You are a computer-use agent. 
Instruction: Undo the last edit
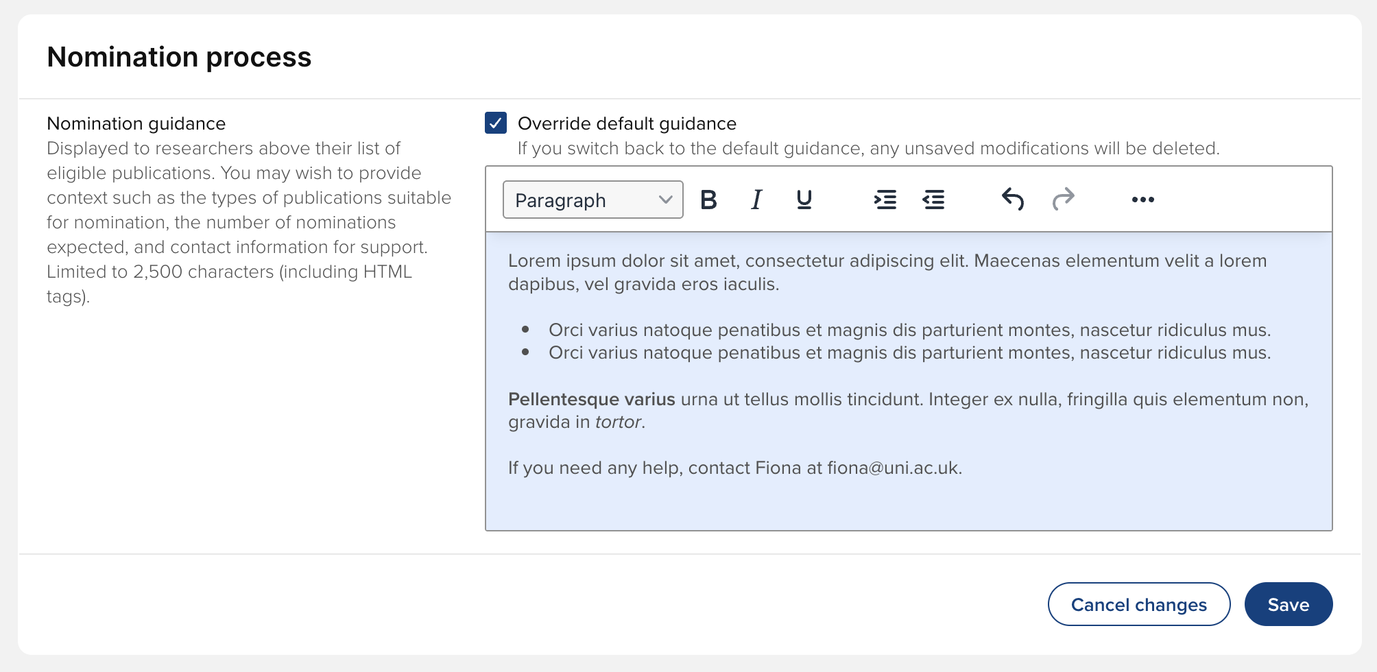[x=1013, y=200]
